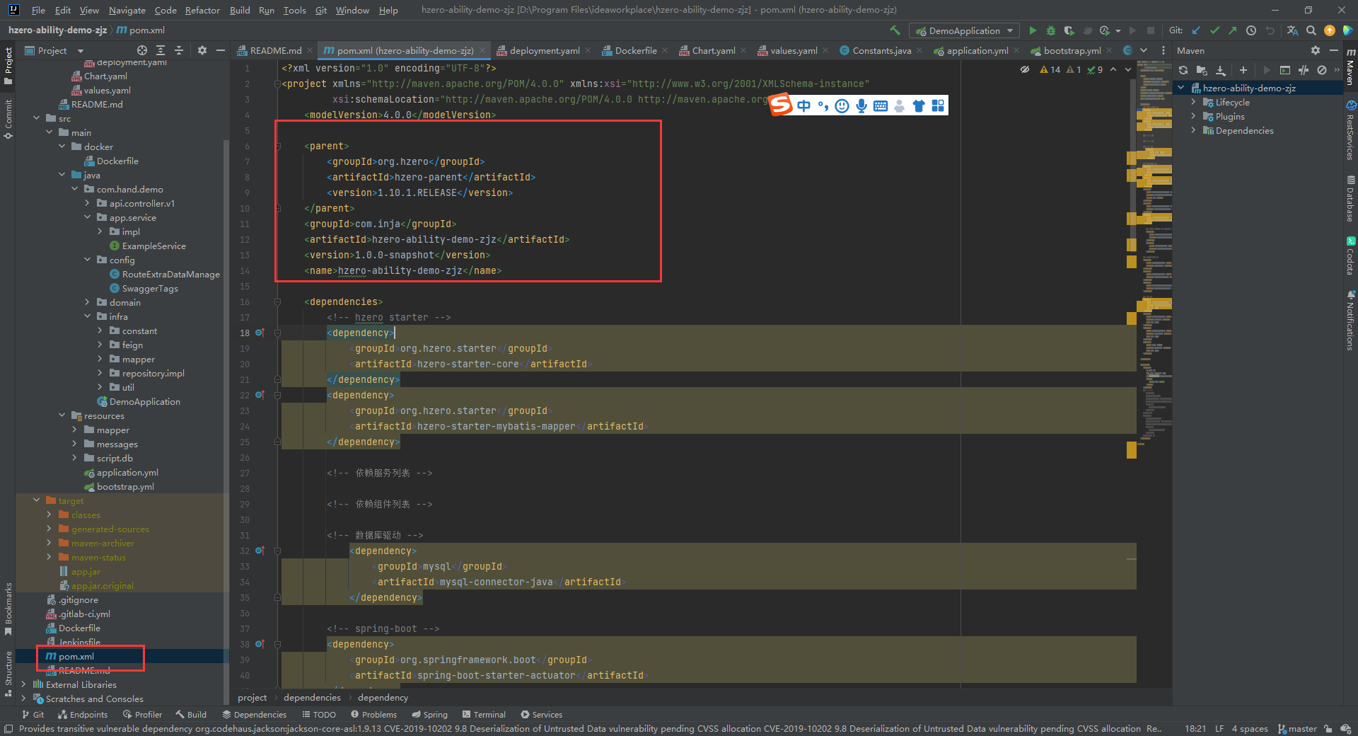Open Project panel options gear
The height and width of the screenshot is (736, 1358).
coord(202,50)
